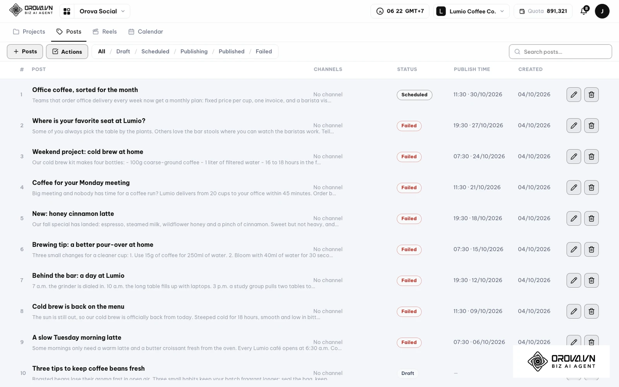Image resolution: width=619 pixels, height=387 pixels.
Task: Edit the 'Behind the bar: a day at Lumio' post
Action: click(574, 280)
